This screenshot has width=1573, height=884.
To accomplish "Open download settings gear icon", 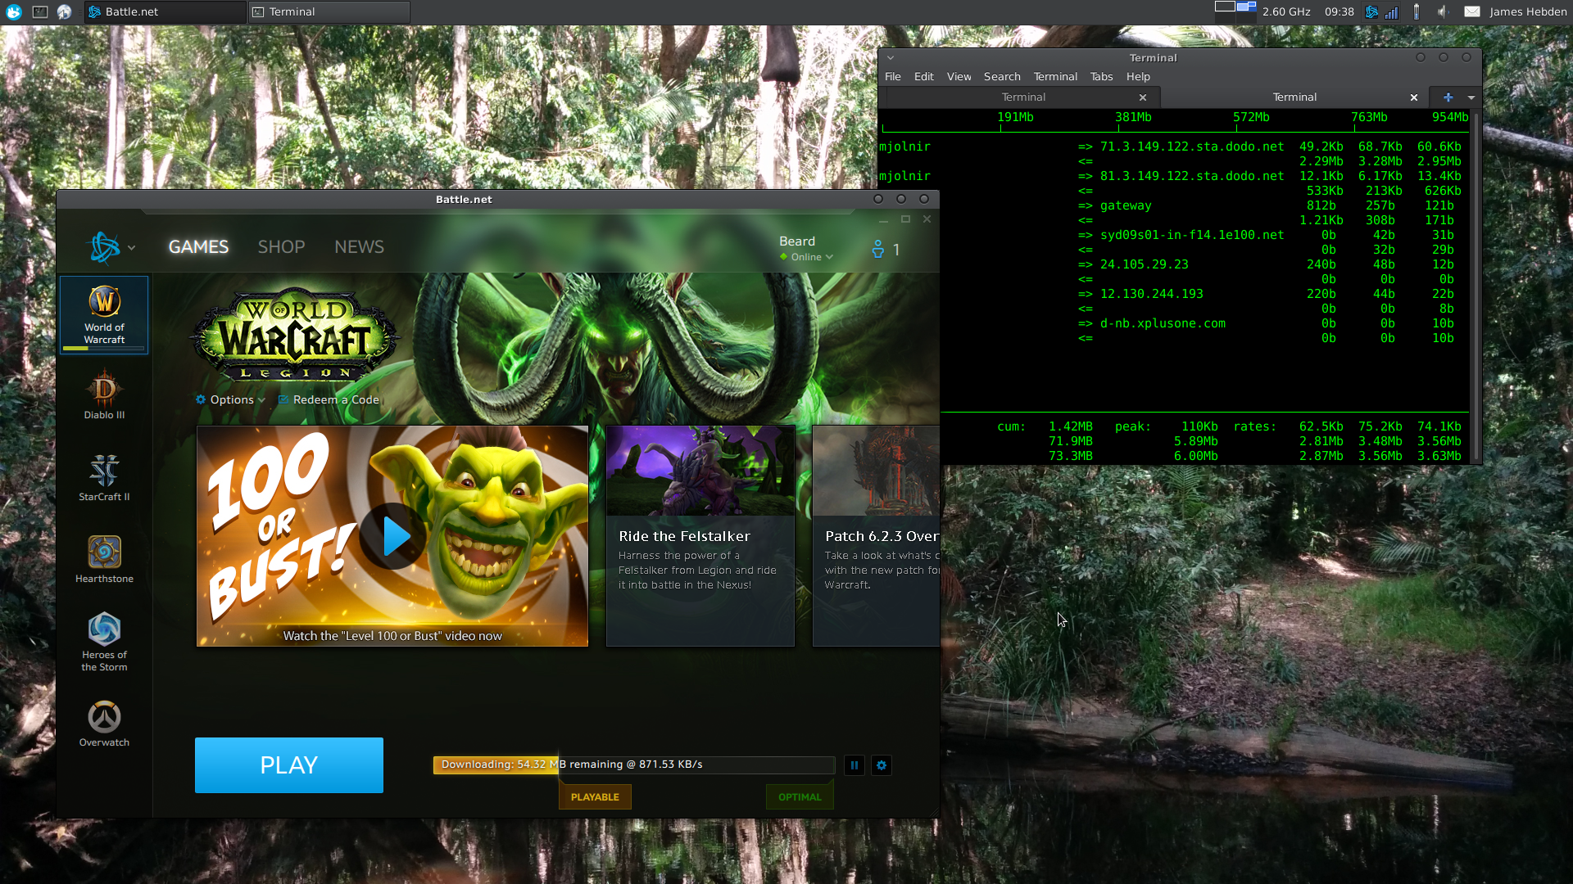I will pyautogui.click(x=882, y=765).
